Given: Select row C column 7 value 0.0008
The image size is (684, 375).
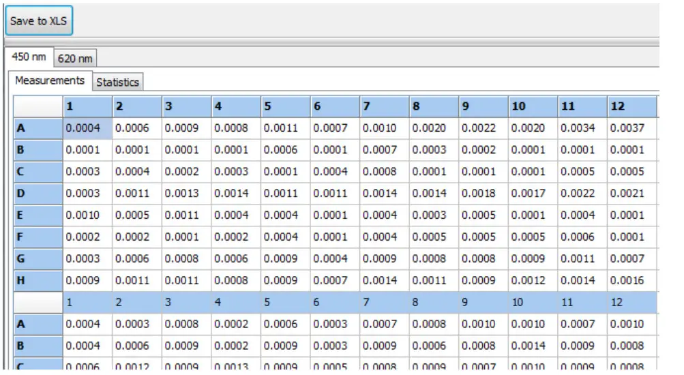Looking at the screenshot, I should [385, 172].
